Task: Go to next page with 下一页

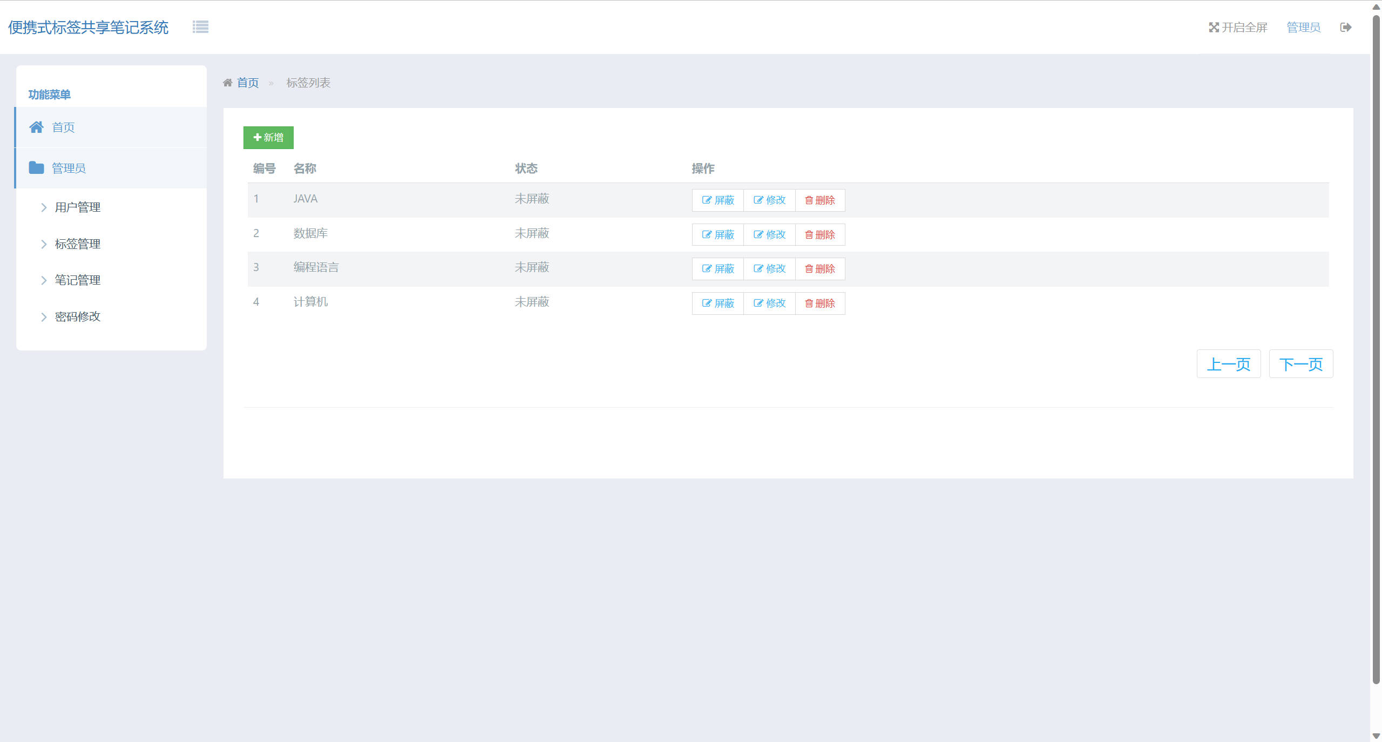Action: pyautogui.click(x=1300, y=364)
